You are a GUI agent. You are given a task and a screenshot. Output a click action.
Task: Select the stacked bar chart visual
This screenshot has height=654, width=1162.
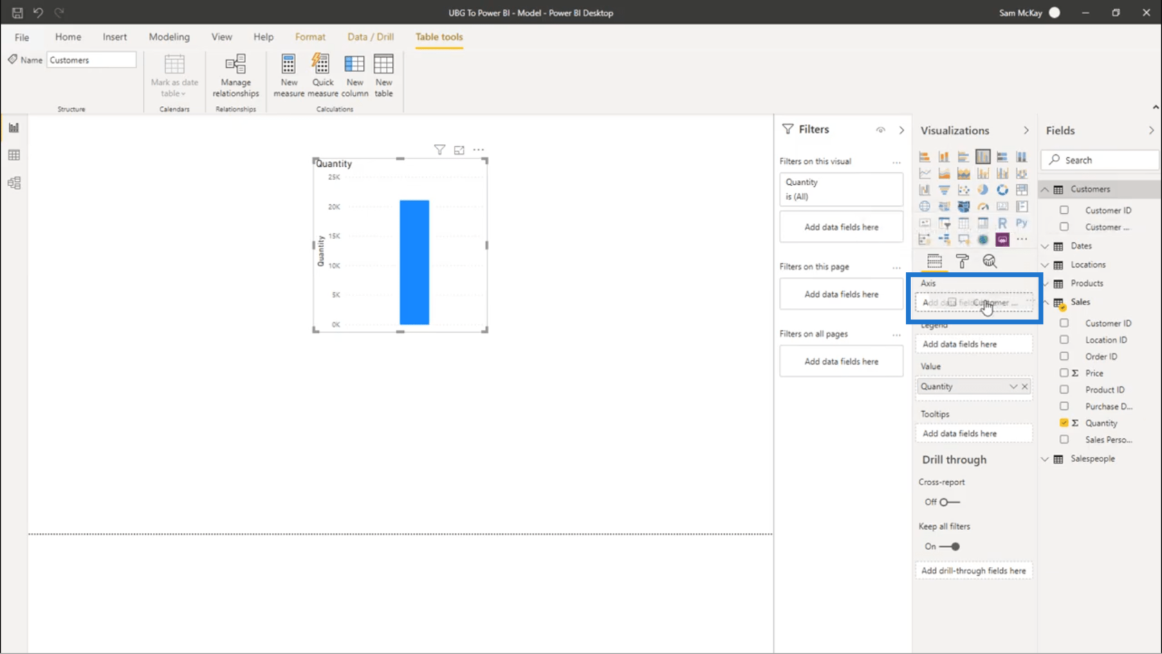pos(925,157)
